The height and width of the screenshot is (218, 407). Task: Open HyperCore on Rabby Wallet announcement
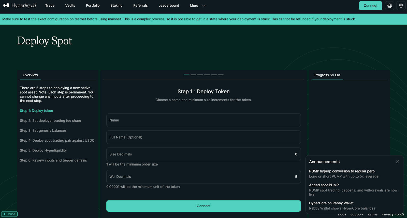(342, 206)
